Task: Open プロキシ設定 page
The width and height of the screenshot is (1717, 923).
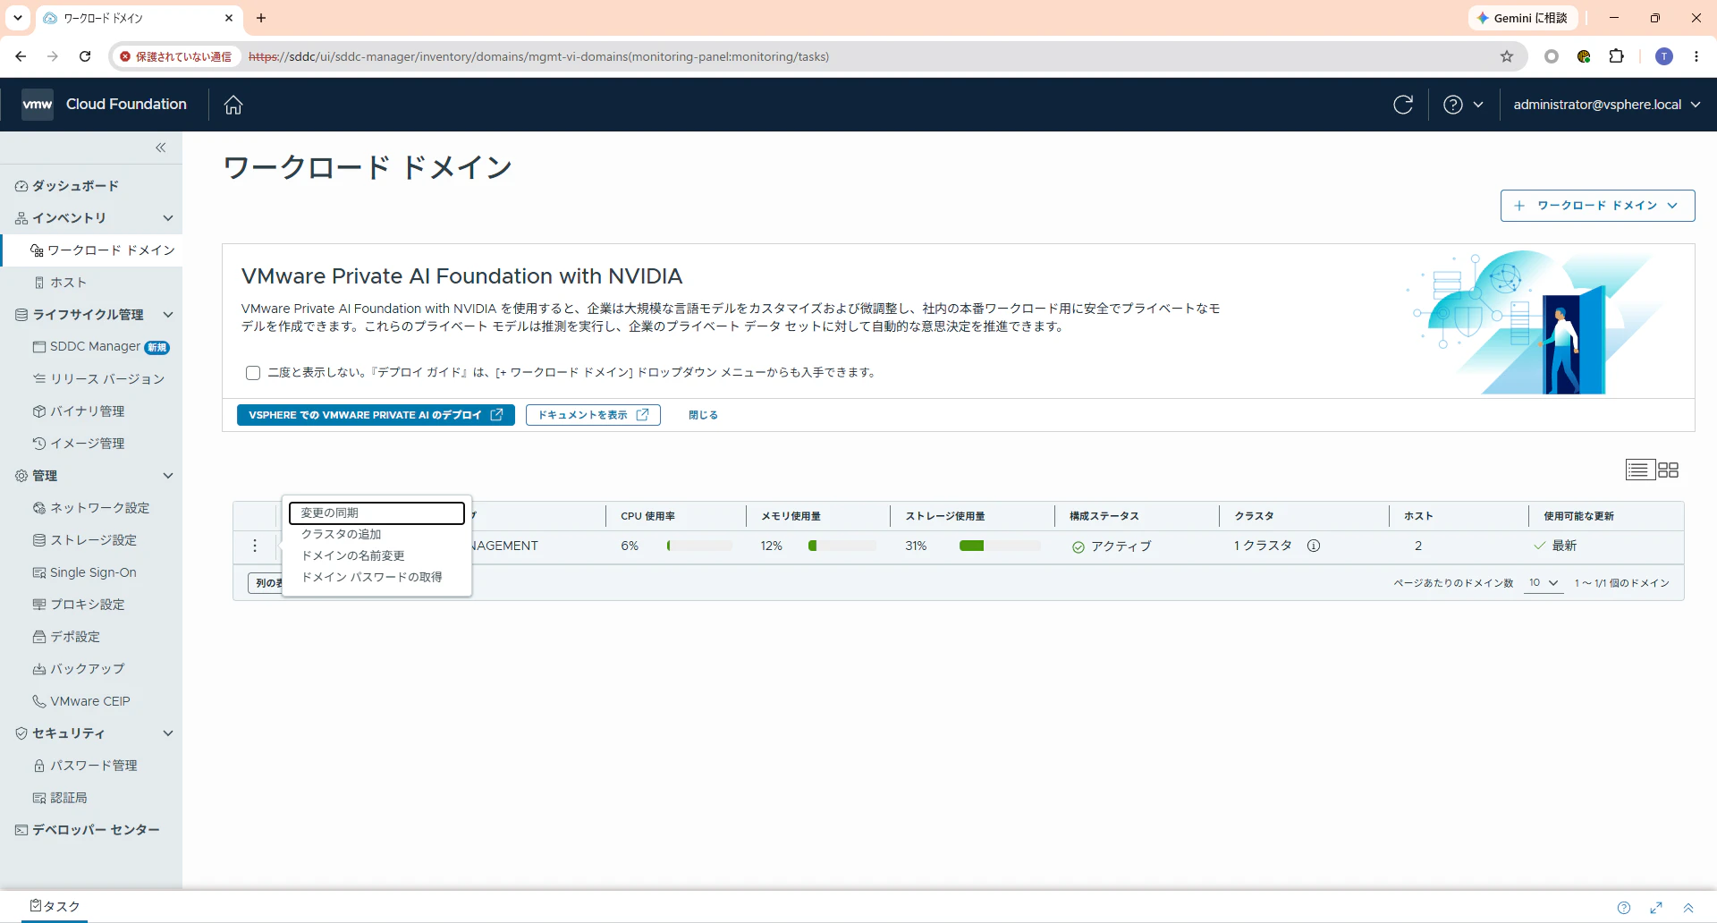Action: [79, 605]
